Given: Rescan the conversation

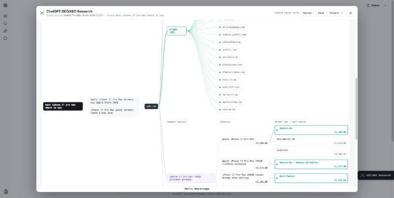Looking at the screenshot, I should tap(307, 13).
